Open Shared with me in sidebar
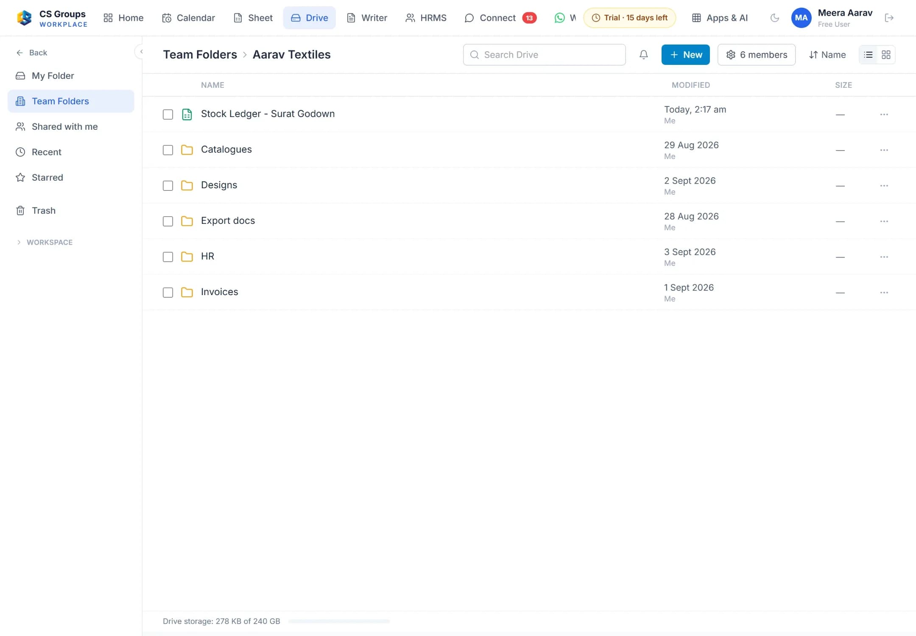Viewport: 916px width, 636px height. [71, 126]
